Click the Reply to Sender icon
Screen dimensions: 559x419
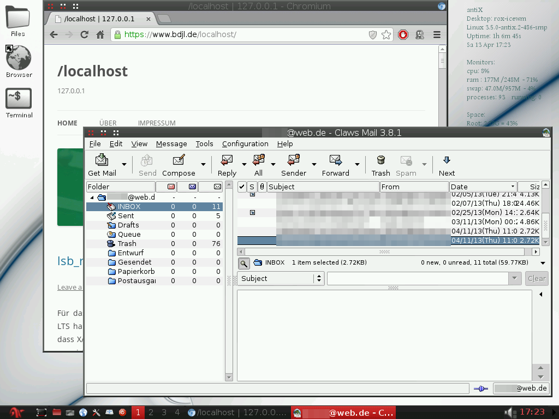[294, 160]
